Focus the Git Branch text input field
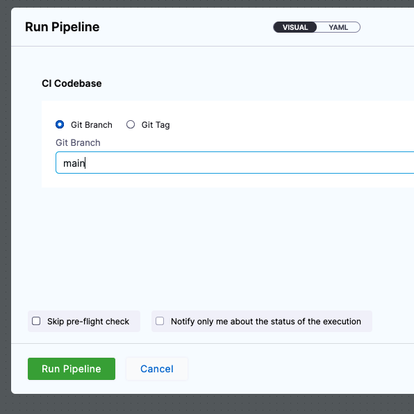414x414 pixels. pos(235,163)
